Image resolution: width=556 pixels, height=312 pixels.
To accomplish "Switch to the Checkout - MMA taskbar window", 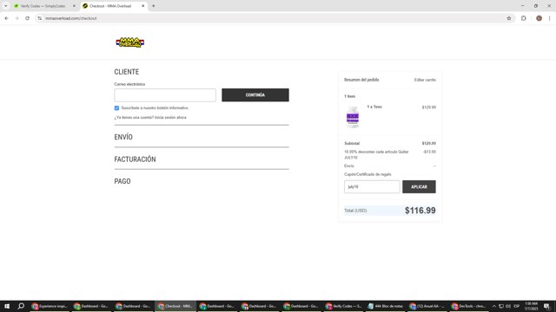I will (175, 306).
